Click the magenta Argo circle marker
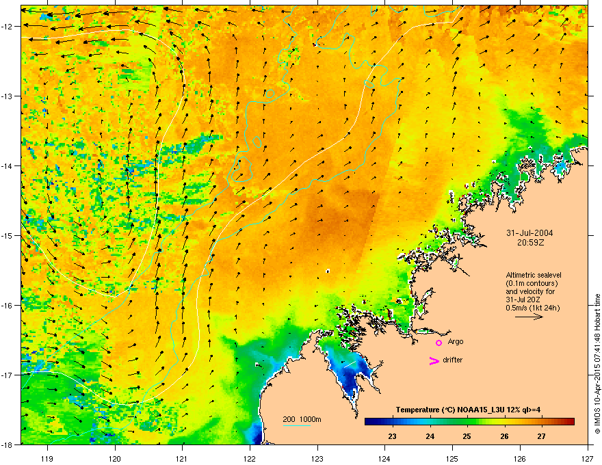602x465 pixels. pos(439,343)
